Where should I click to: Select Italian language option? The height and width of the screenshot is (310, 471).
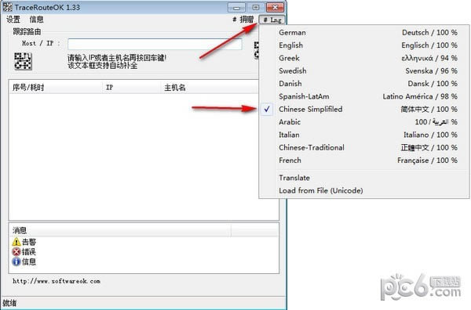click(x=364, y=135)
